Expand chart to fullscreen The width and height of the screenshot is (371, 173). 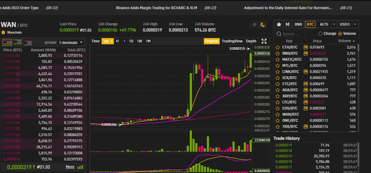coord(264,41)
